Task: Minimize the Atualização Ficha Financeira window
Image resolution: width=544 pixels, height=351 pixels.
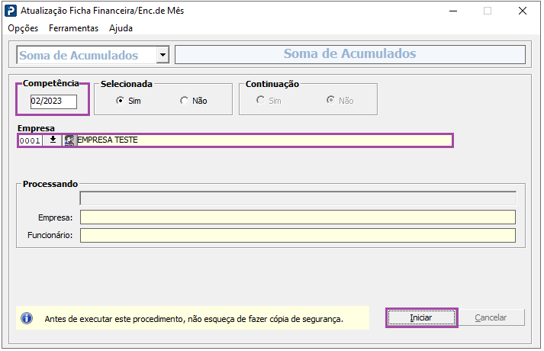Action: coord(453,11)
